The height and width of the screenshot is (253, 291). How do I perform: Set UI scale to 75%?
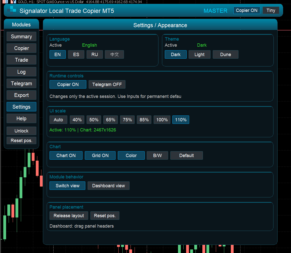(127, 120)
